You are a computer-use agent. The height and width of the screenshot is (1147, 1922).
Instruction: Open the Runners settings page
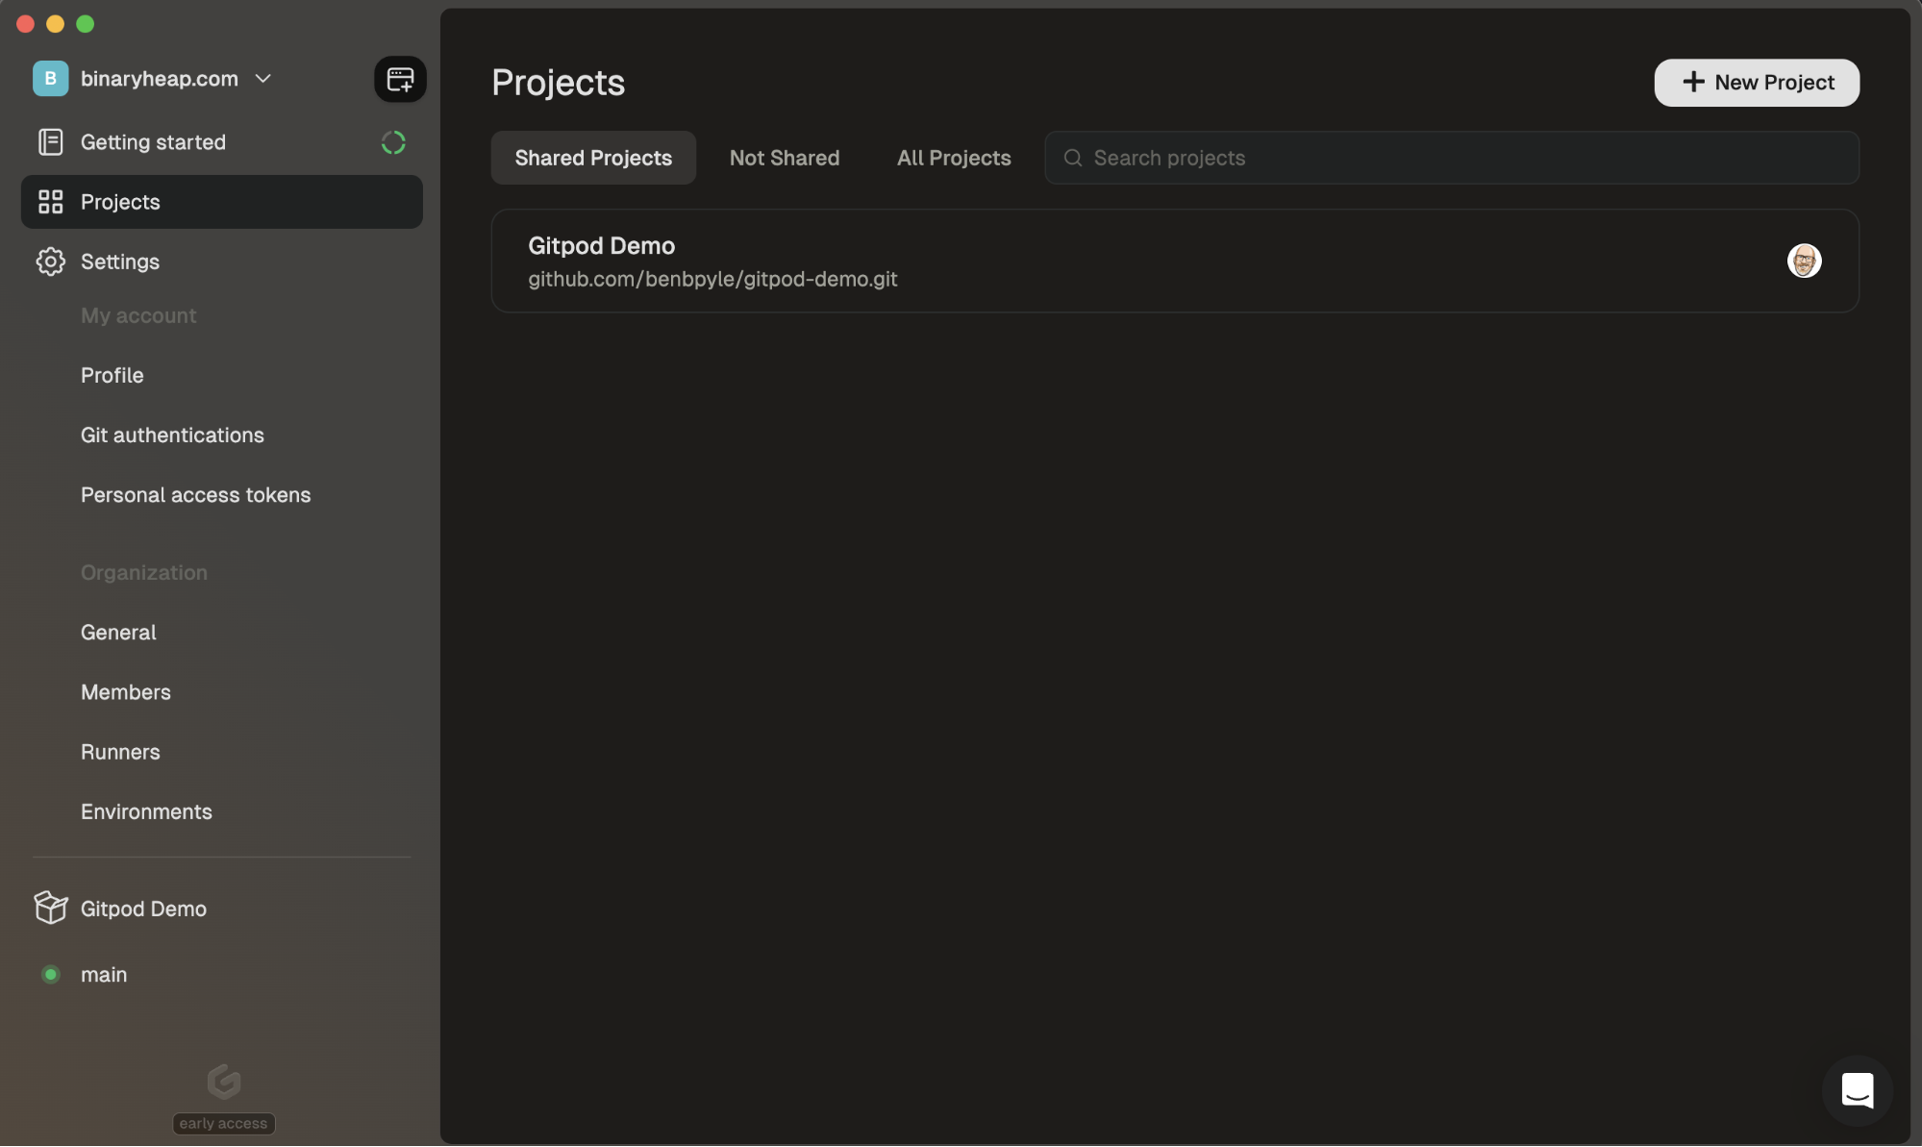tap(120, 752)
